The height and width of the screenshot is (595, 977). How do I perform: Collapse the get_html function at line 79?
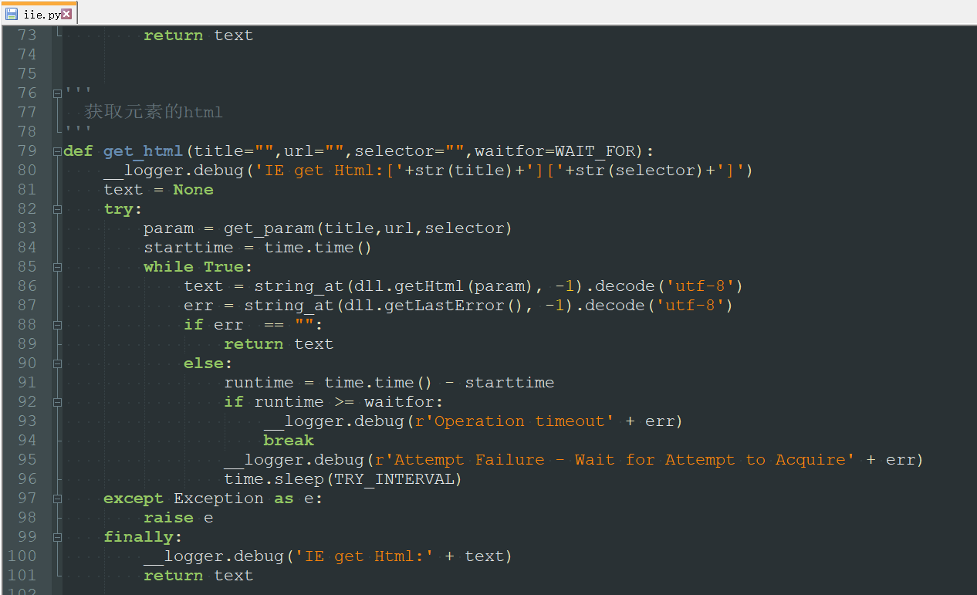(57, 151)
